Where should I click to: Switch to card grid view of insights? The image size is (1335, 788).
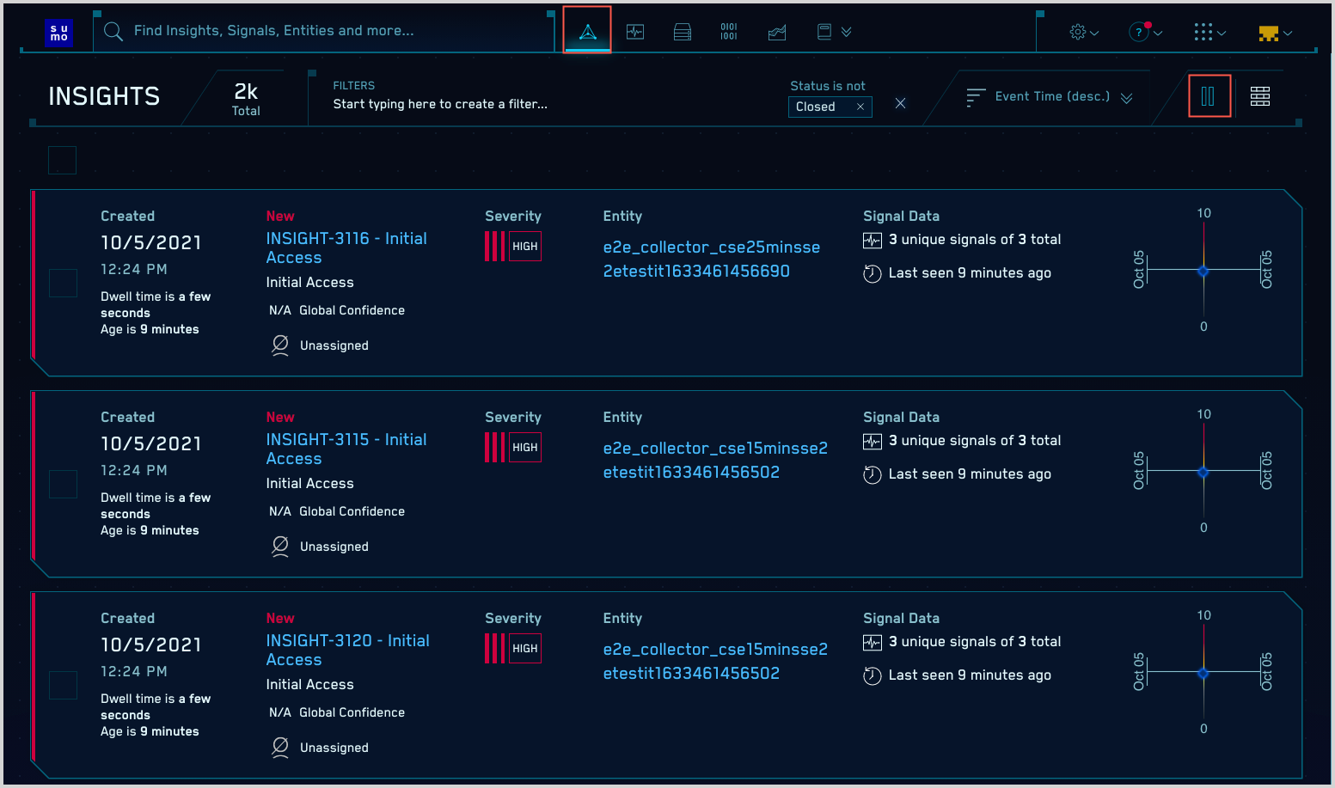pos(1260,96)
